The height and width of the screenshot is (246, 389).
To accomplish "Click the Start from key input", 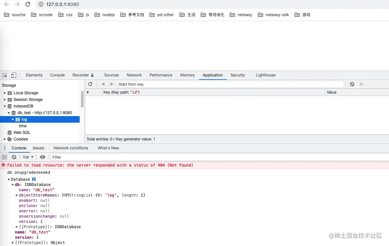I will pos(230,84).
